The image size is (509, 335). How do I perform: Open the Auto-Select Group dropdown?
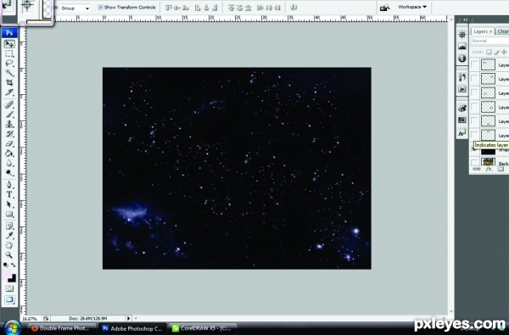point(76,8)
